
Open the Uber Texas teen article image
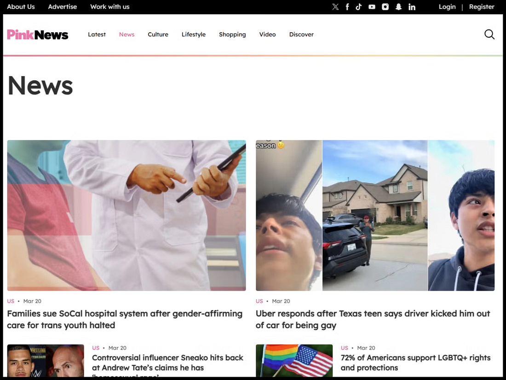[x=375, y=215]
